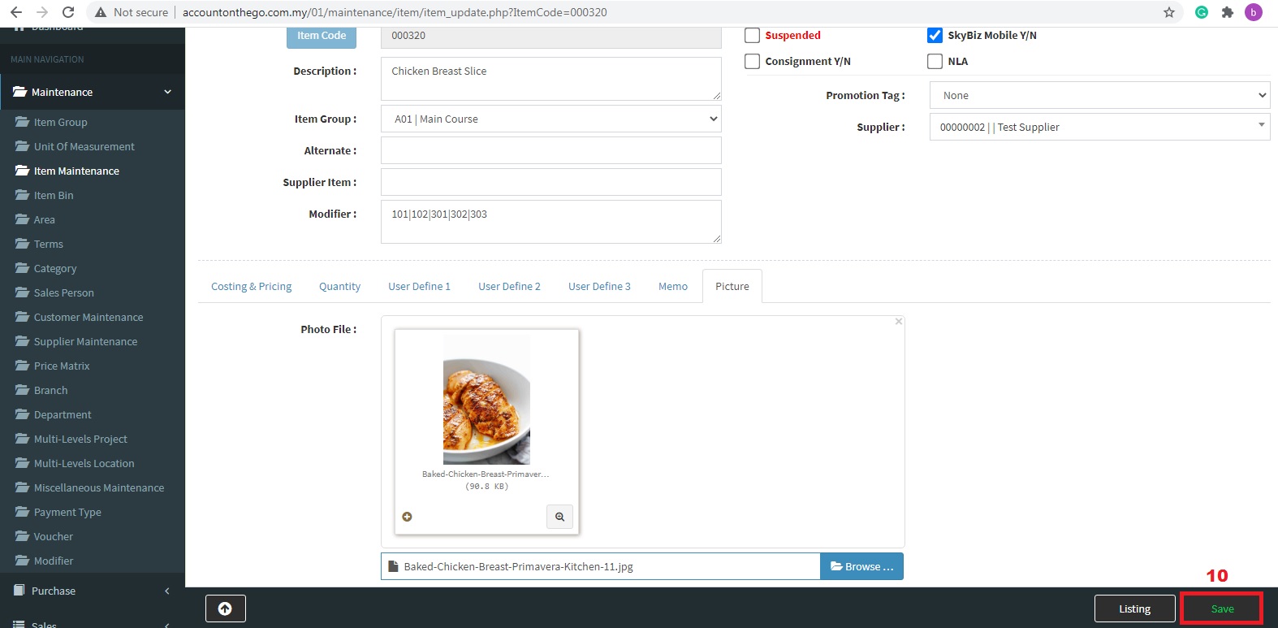This screenshot has height=628, width=1278.
Task: Switch to Costing & Pricing tab
Action: [x=251, y=287]
